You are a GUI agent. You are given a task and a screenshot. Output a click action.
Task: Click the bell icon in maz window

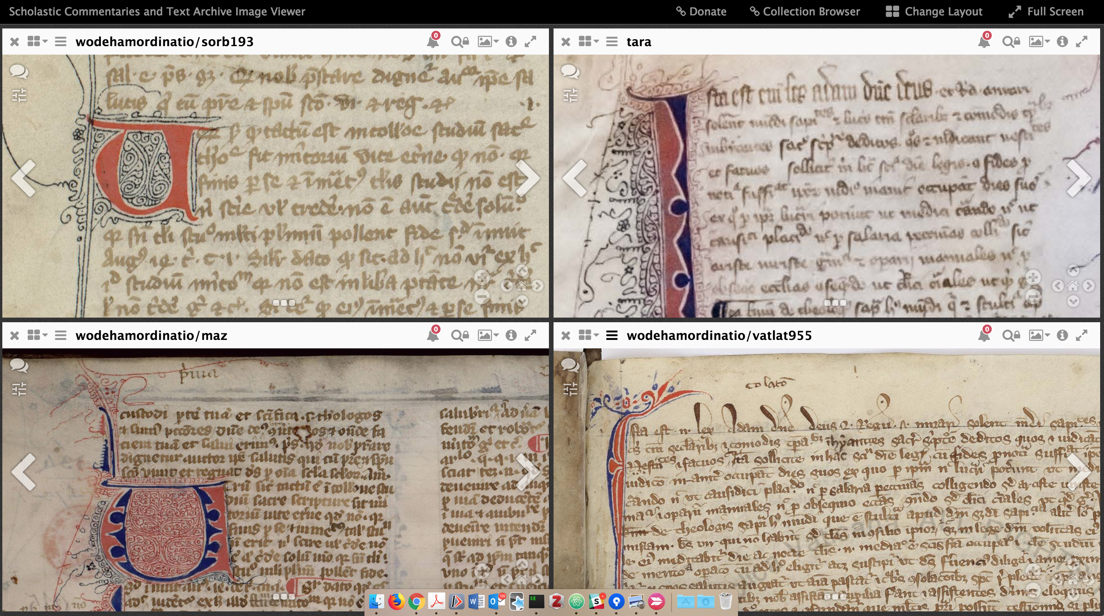(x=433, y=335)
